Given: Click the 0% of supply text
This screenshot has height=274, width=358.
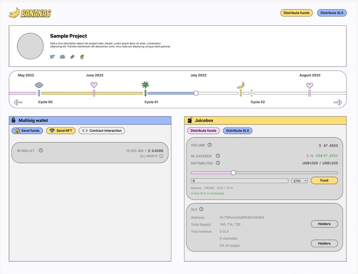Looking at the screenshot, I should point(230,246).
